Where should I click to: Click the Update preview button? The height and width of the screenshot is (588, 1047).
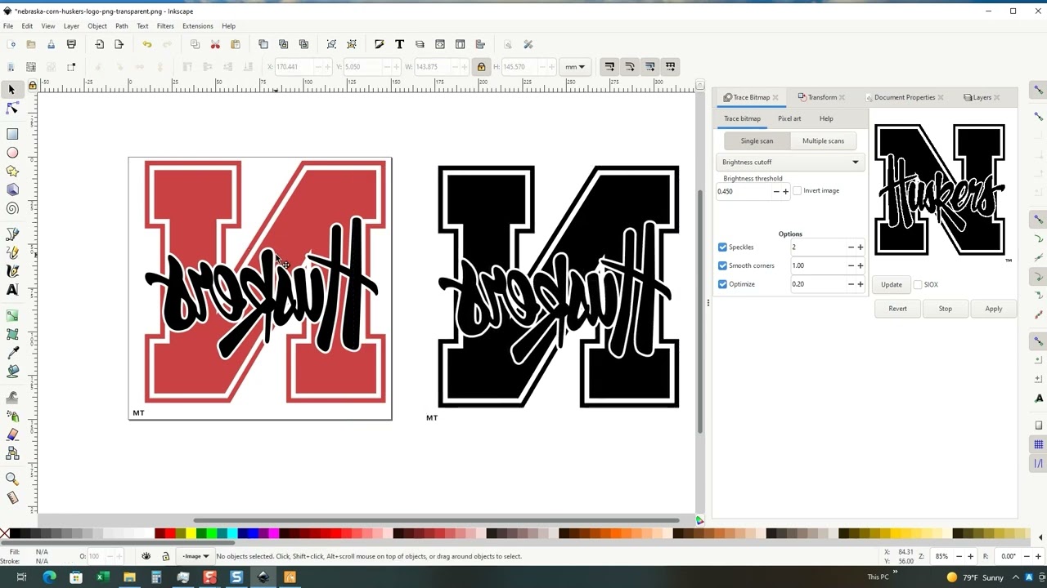[892, 284]
